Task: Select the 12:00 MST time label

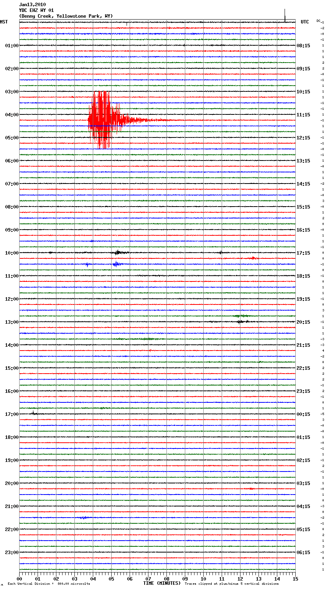Action: 12,299
